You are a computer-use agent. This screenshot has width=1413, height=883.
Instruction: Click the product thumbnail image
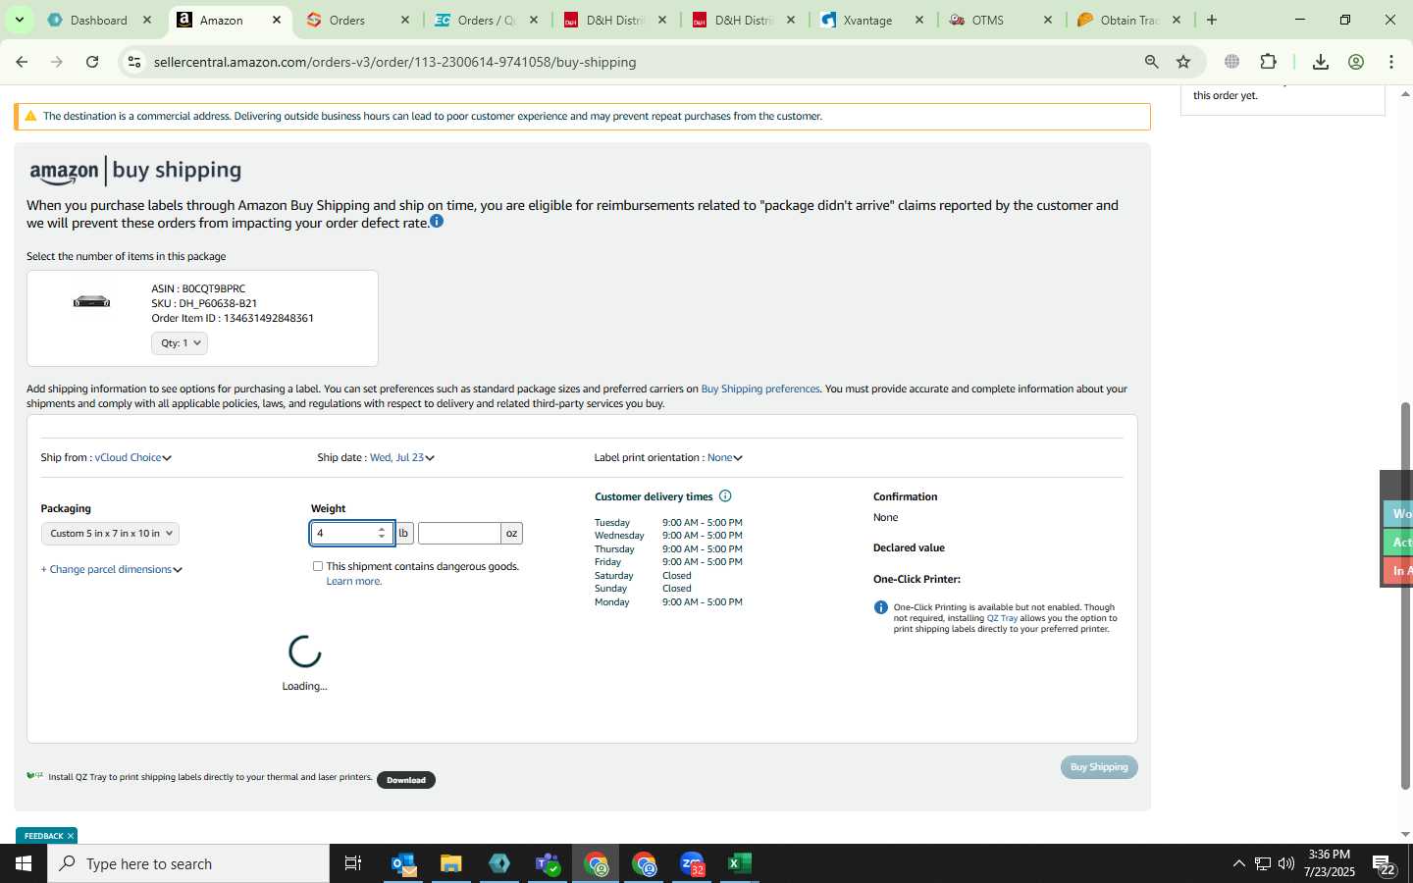[91, 301]
